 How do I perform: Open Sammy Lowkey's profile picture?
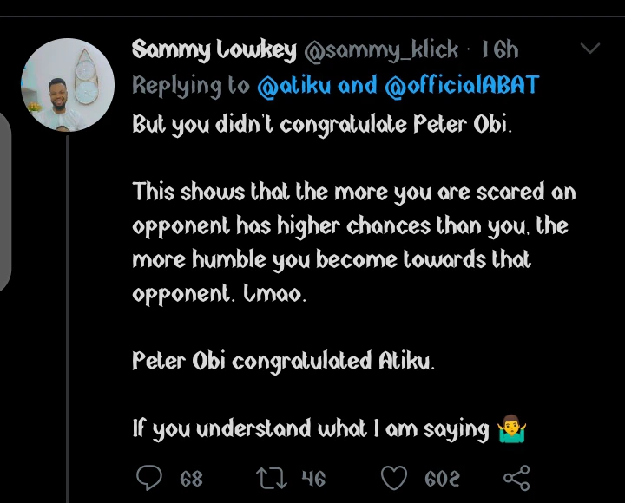68,85
